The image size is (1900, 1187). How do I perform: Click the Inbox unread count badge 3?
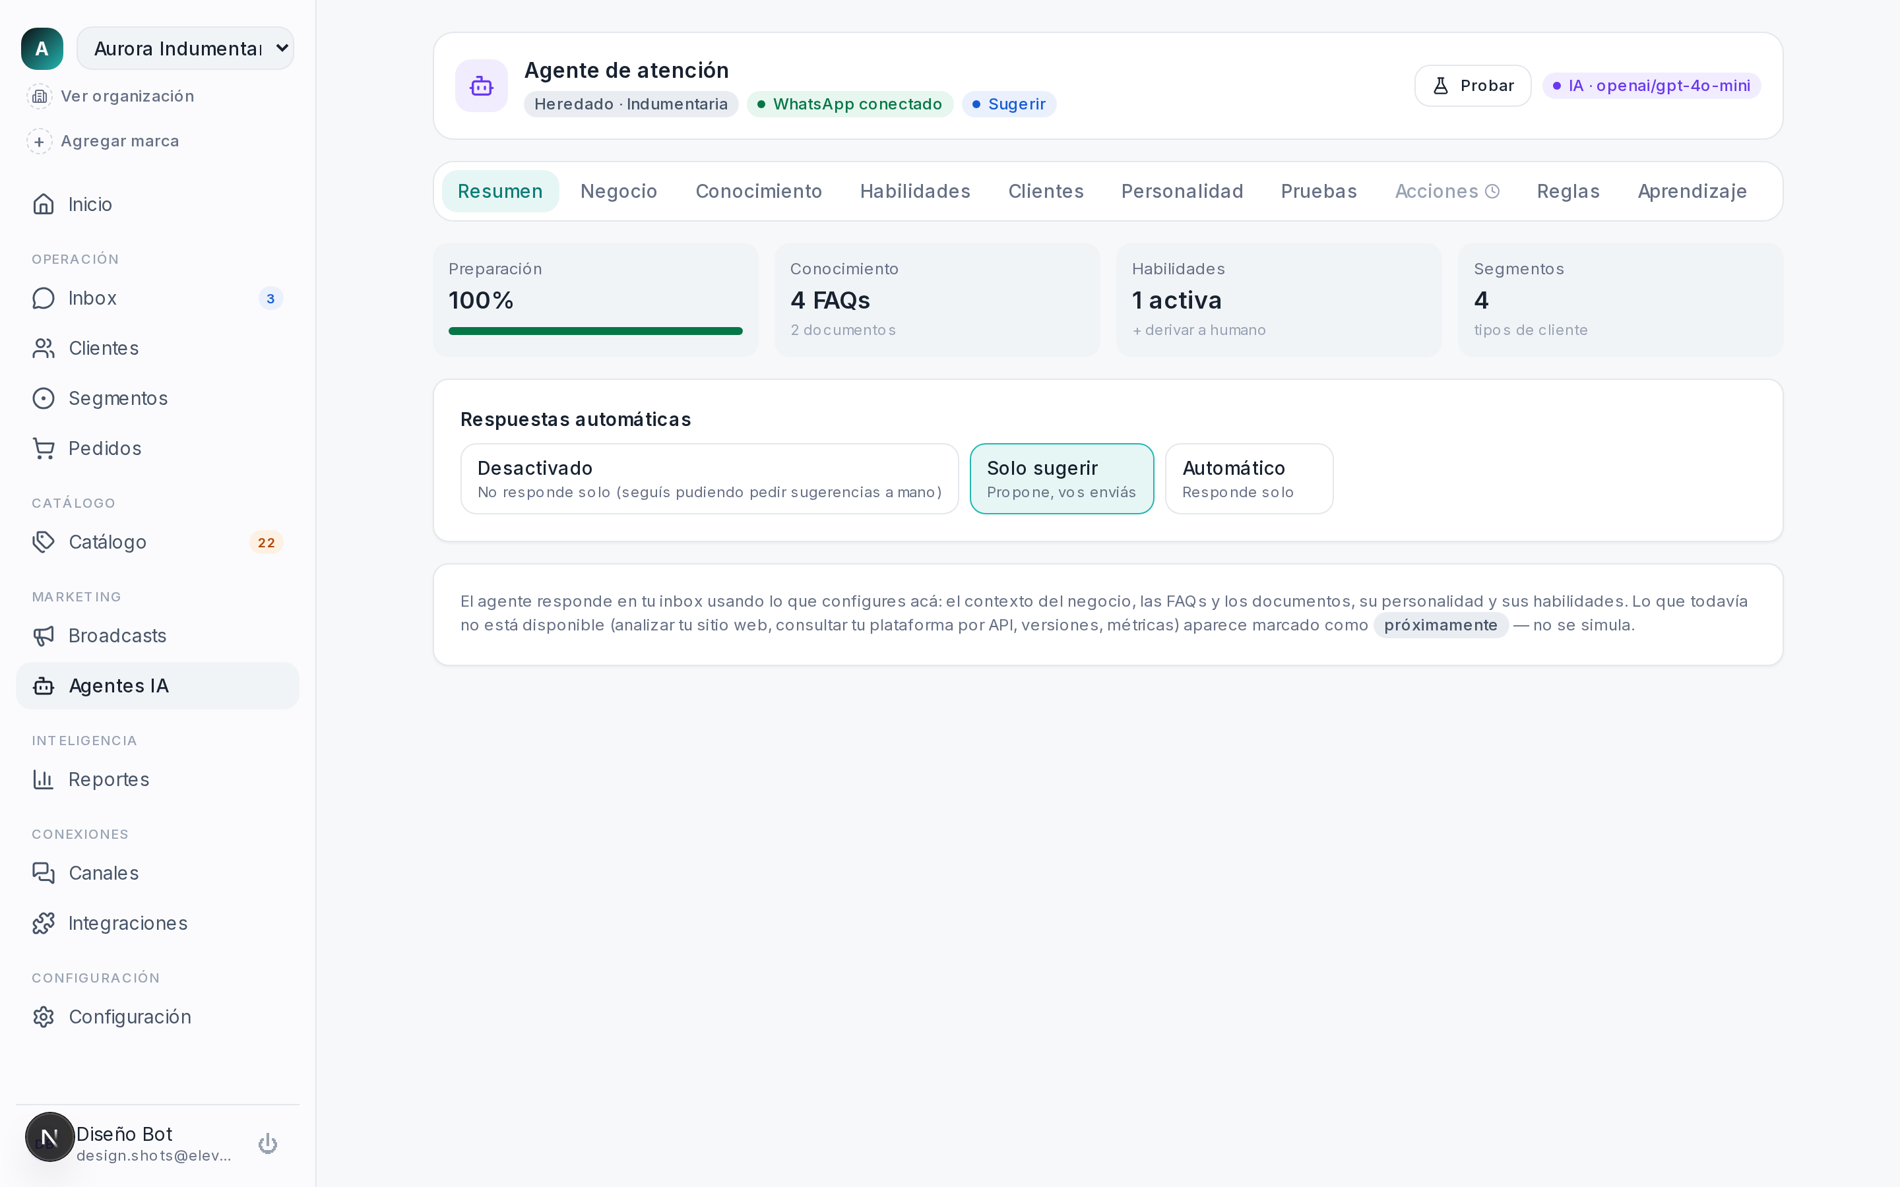point(271,298)
